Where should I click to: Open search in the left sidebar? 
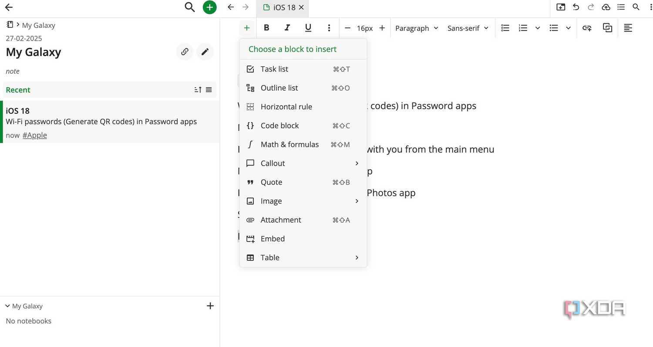pyautogui.click(x=189, y=7)
